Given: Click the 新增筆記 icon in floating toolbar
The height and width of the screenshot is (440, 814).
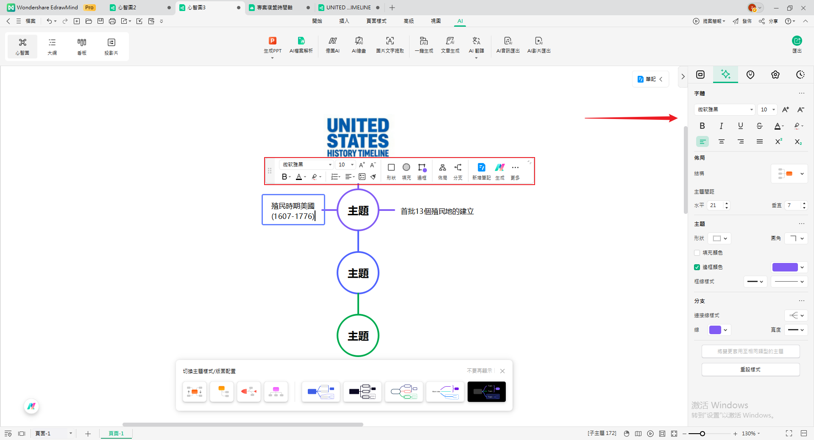Looking at the screenshot, I should [481, 168].
